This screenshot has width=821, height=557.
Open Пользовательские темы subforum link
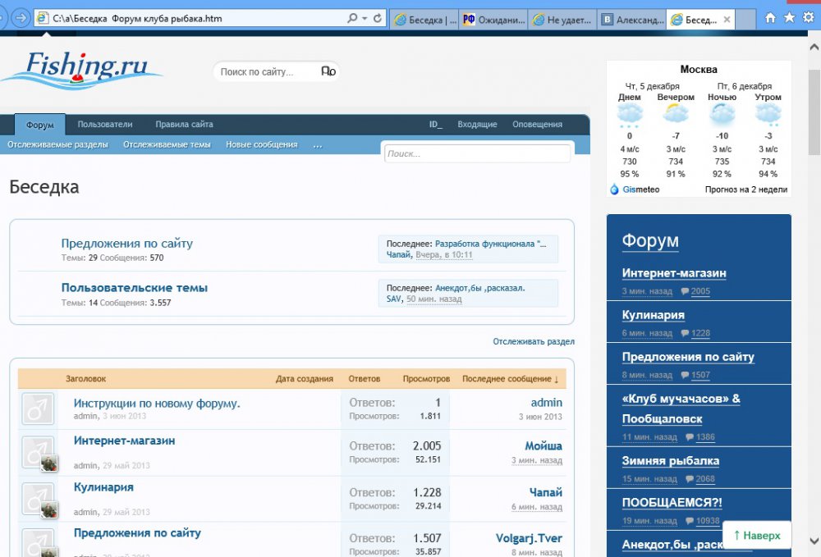click(135, 288)
